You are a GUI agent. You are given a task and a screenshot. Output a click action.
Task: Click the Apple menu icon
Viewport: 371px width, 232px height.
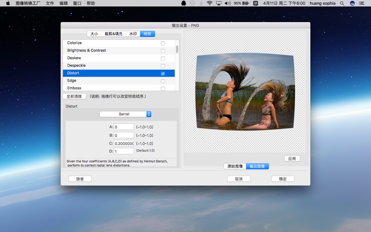pos(8,3)
